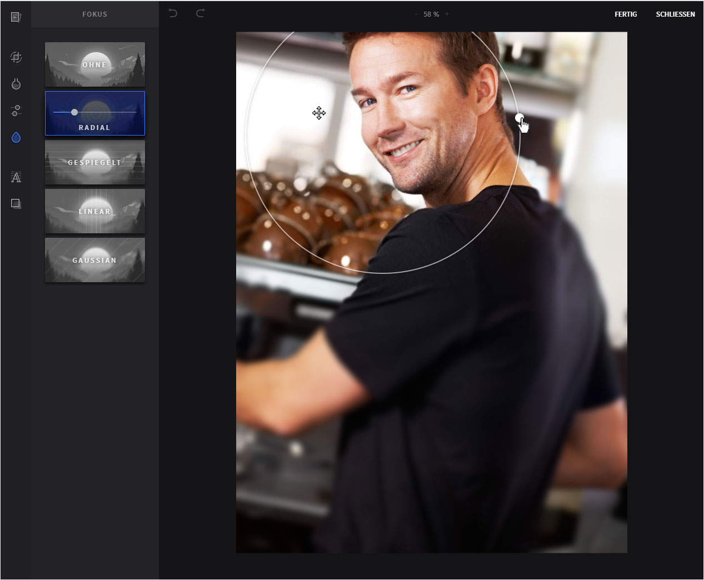This screenshot has height=580, width=704.
Task: Choose the GESPIEGELT focus preset
Action: point(95,162)
